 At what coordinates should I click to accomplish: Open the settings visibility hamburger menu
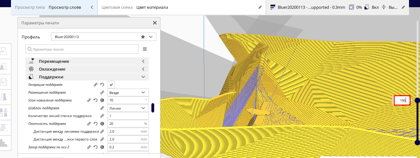[x=145, y=49]
